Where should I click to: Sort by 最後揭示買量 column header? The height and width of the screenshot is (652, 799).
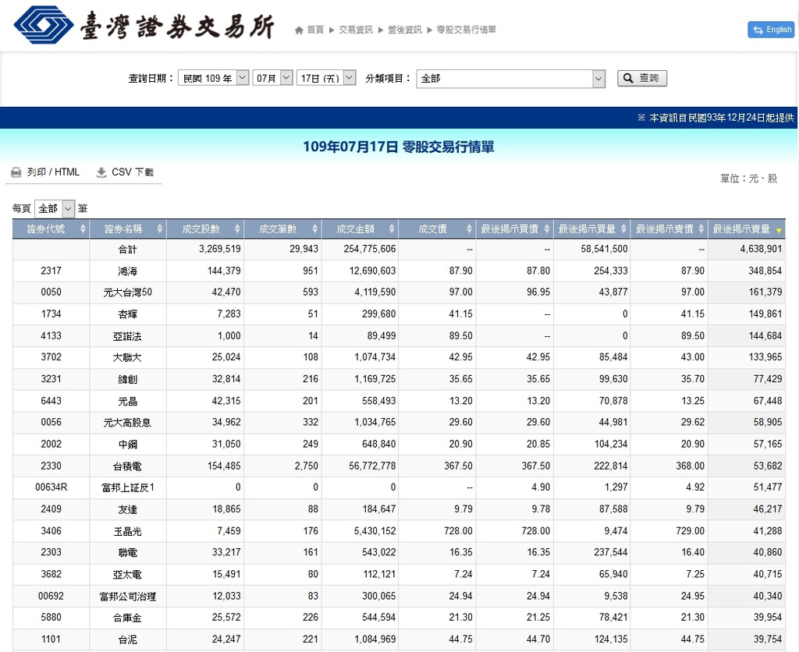(591, 229)
